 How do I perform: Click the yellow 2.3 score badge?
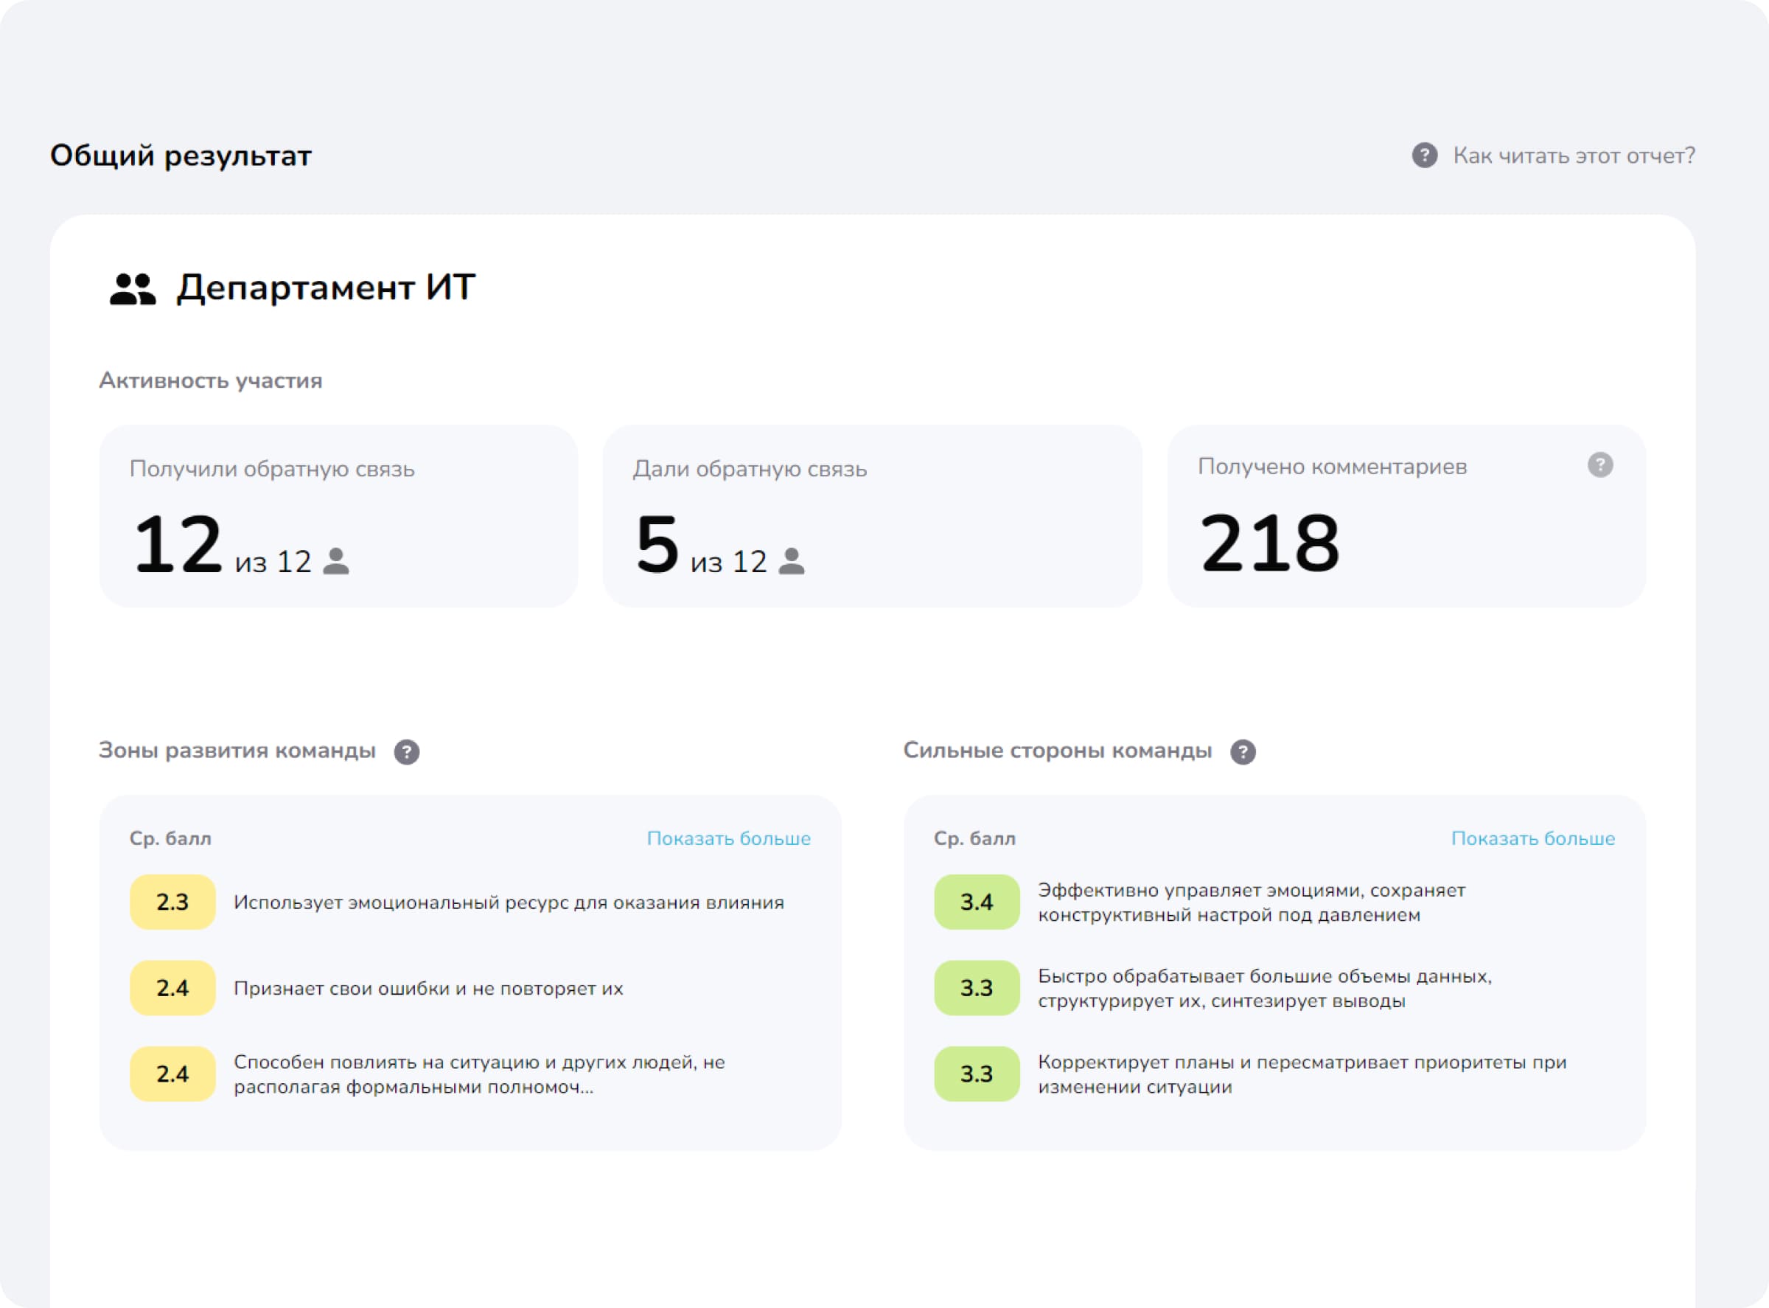pos(172,902)
